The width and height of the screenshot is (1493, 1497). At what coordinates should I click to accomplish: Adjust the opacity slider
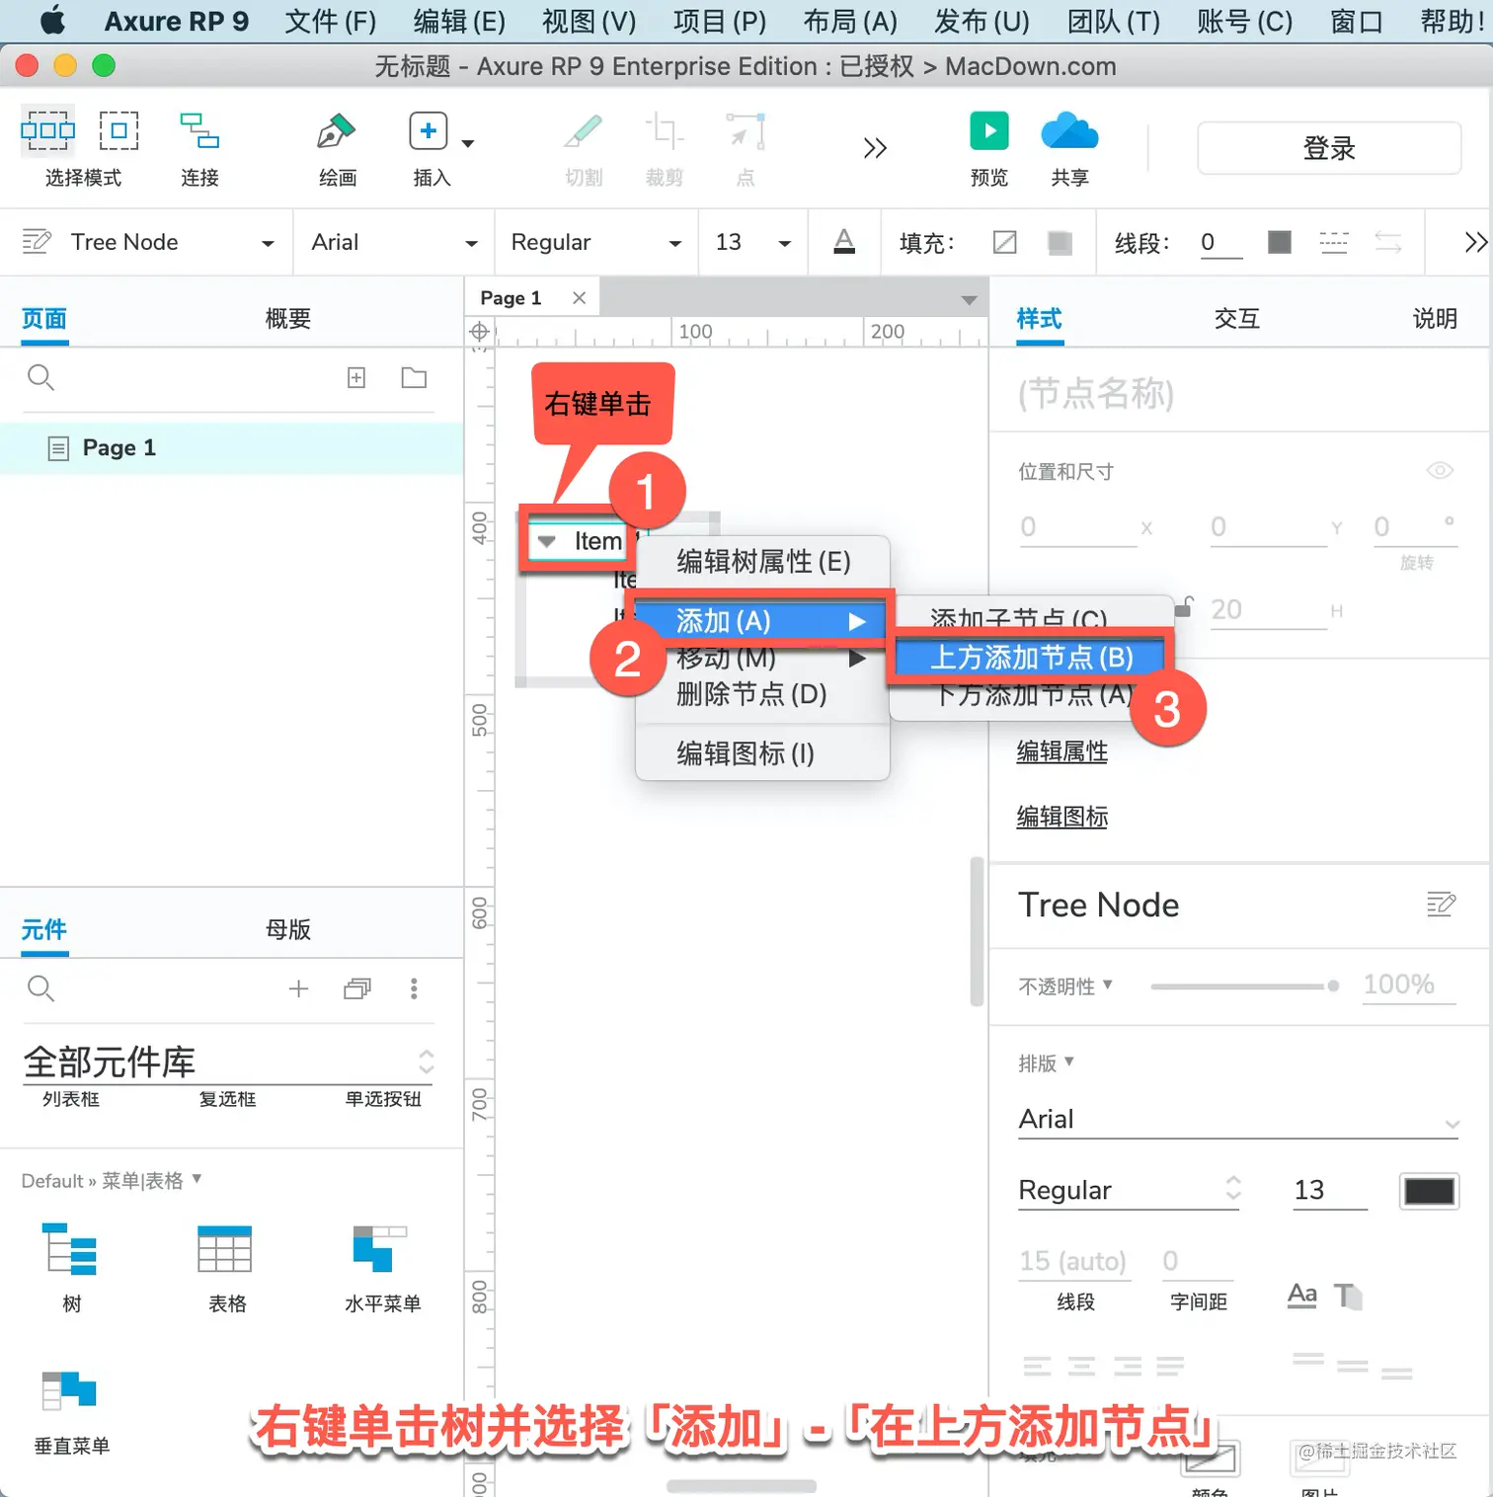click(x=1244, y=986)
